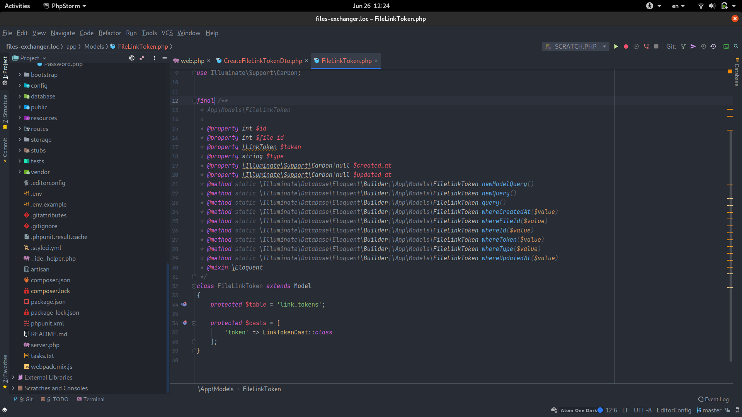Run the SCRATCH.PHP configuration

click(616, 46)
